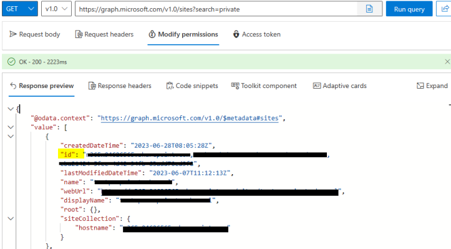Open the Access token tab
The height and width of the screenshot is (249, 451).
click(x=257, y=34)
